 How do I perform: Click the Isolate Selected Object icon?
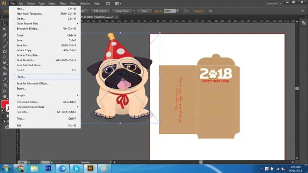(x=210, y=11)
